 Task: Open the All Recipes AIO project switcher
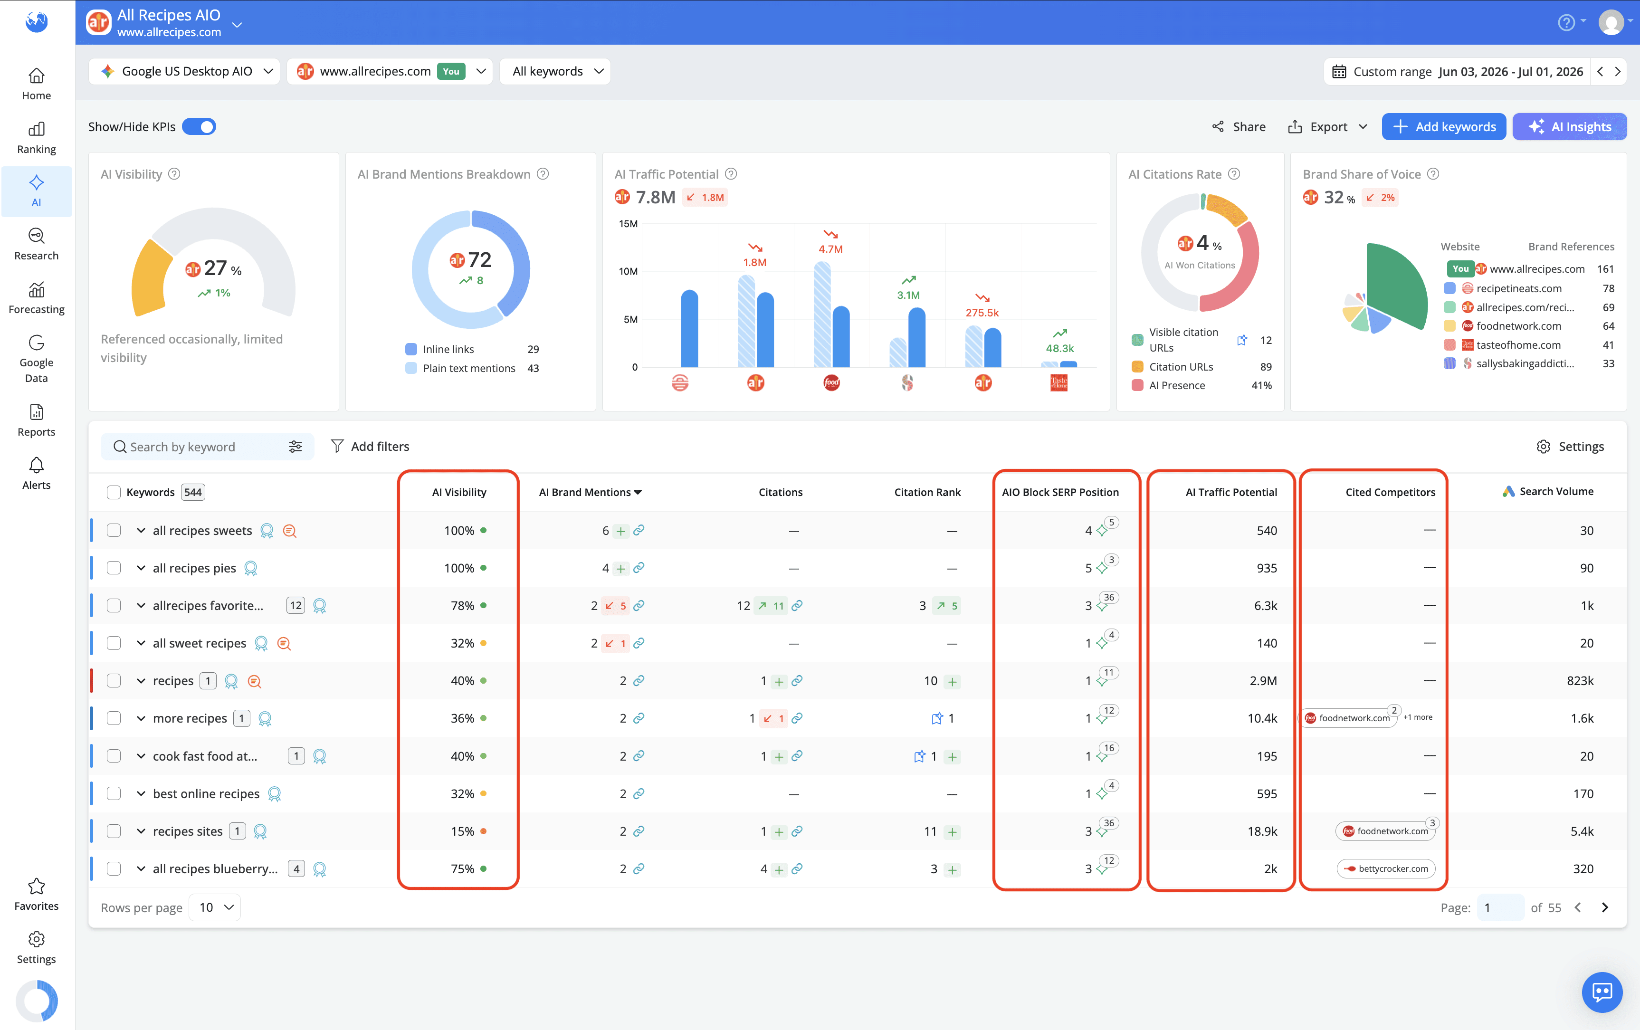coord(236,25)
